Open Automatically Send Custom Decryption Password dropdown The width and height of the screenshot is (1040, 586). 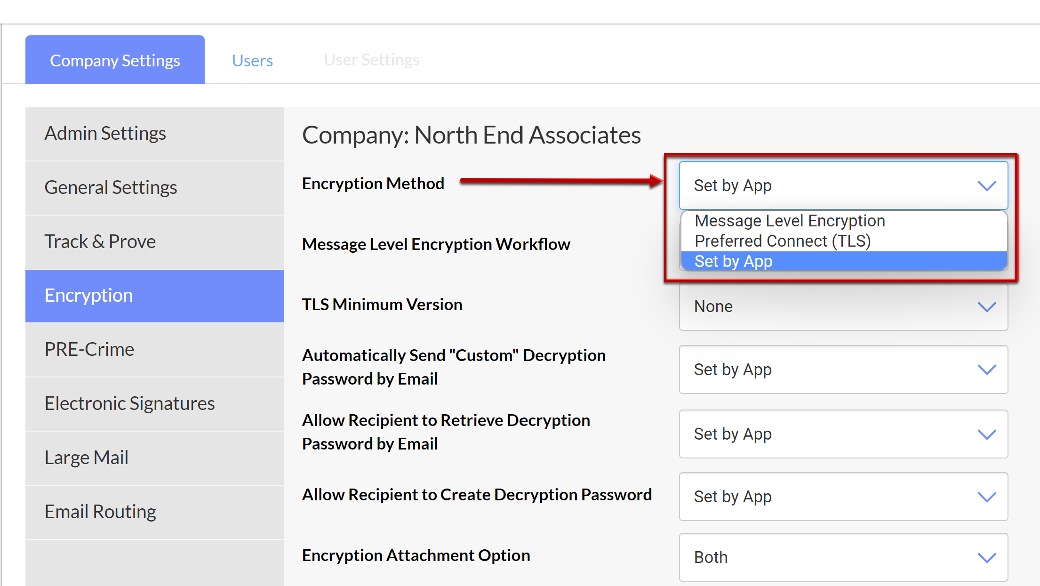[x=842, y=370]
